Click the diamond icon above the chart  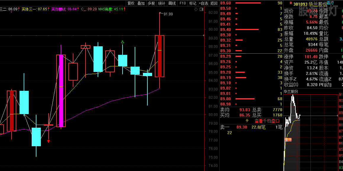pyautogui.click(x=196, y=9)
